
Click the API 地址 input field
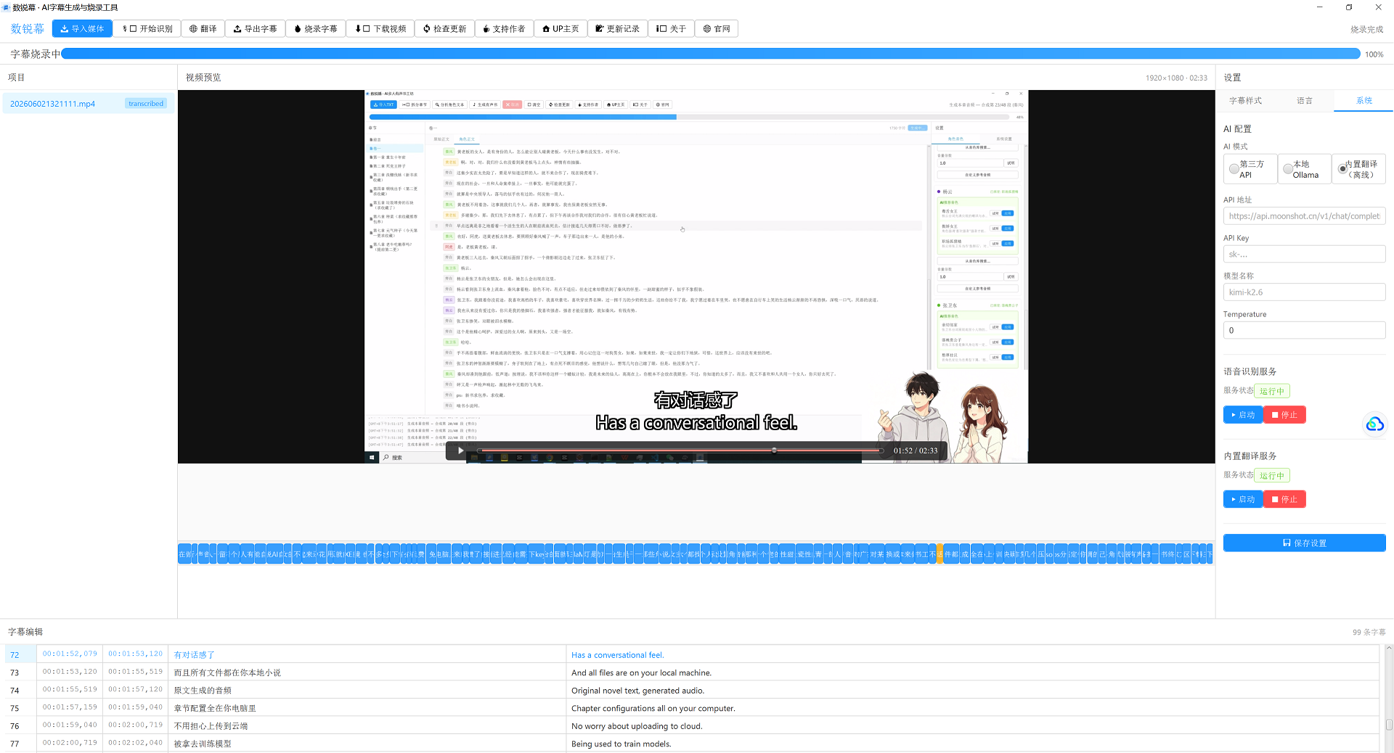point(1305,216)
